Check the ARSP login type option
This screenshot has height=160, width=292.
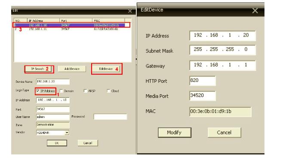[x=85, y=91]
